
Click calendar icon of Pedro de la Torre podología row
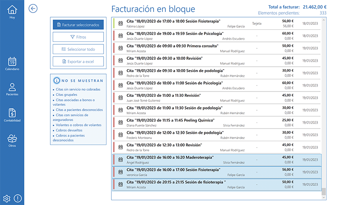[x=121, y=73]
